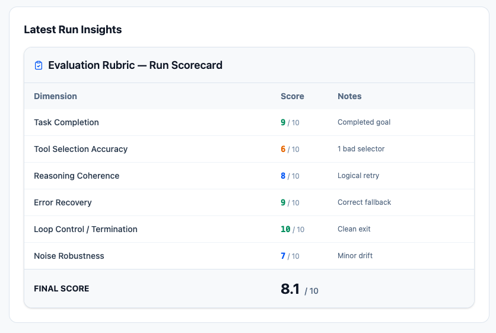
Task: Click the clipboard checklist icon beside Evaluation Rubric
Action: tap(39, 65)
